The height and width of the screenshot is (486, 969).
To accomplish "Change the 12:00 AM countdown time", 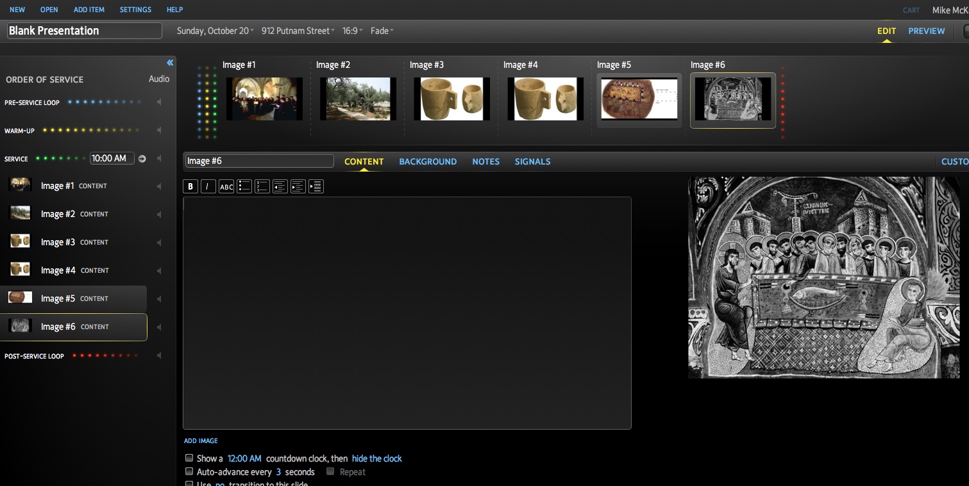I will [244, 458].
